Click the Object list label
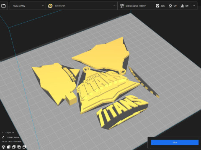 pos(10,132)
